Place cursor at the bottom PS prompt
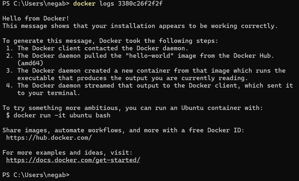Screen dimensions: 299x181 [36, 175]
